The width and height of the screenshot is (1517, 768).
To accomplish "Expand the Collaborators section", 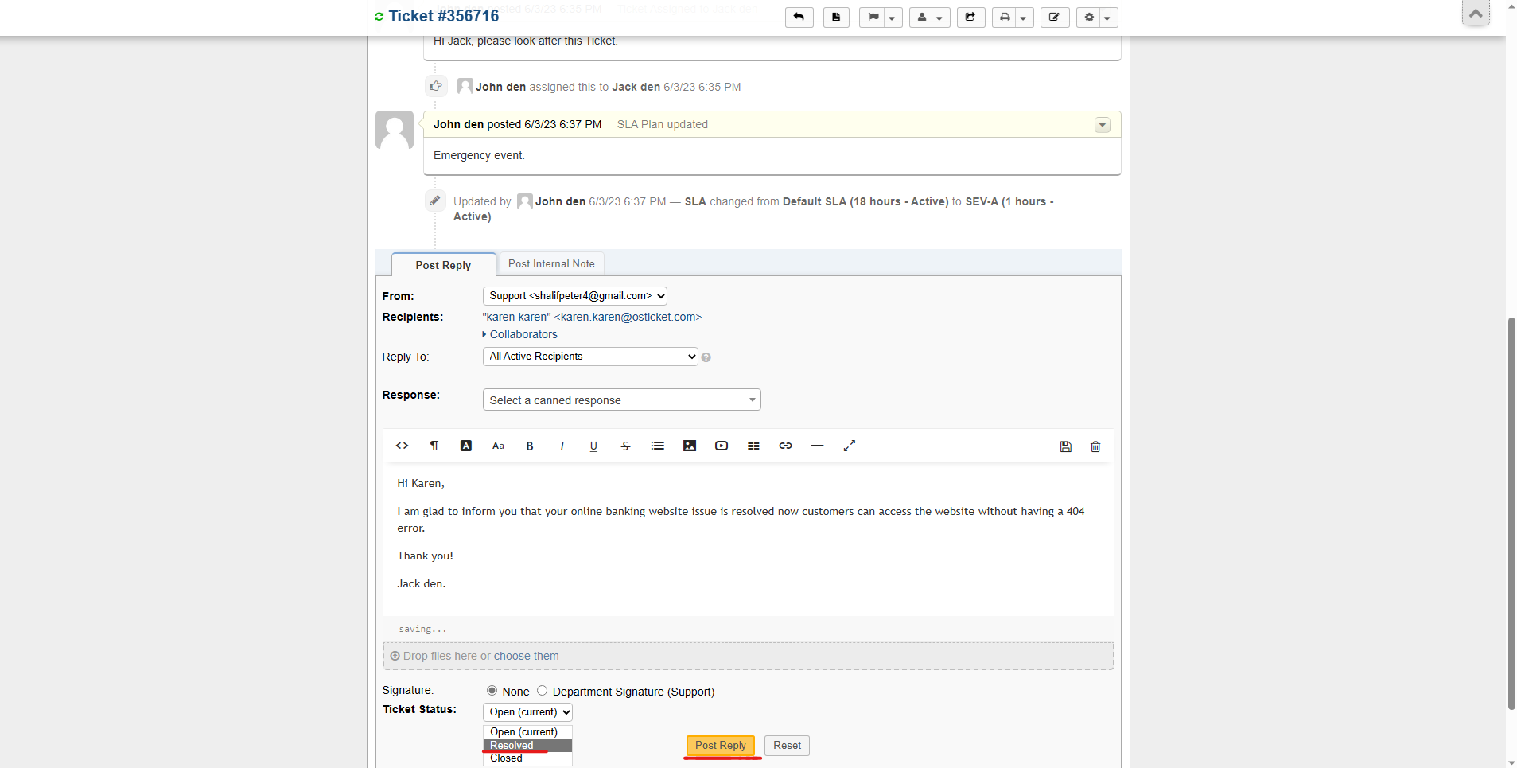I will [x=523, y=334].
